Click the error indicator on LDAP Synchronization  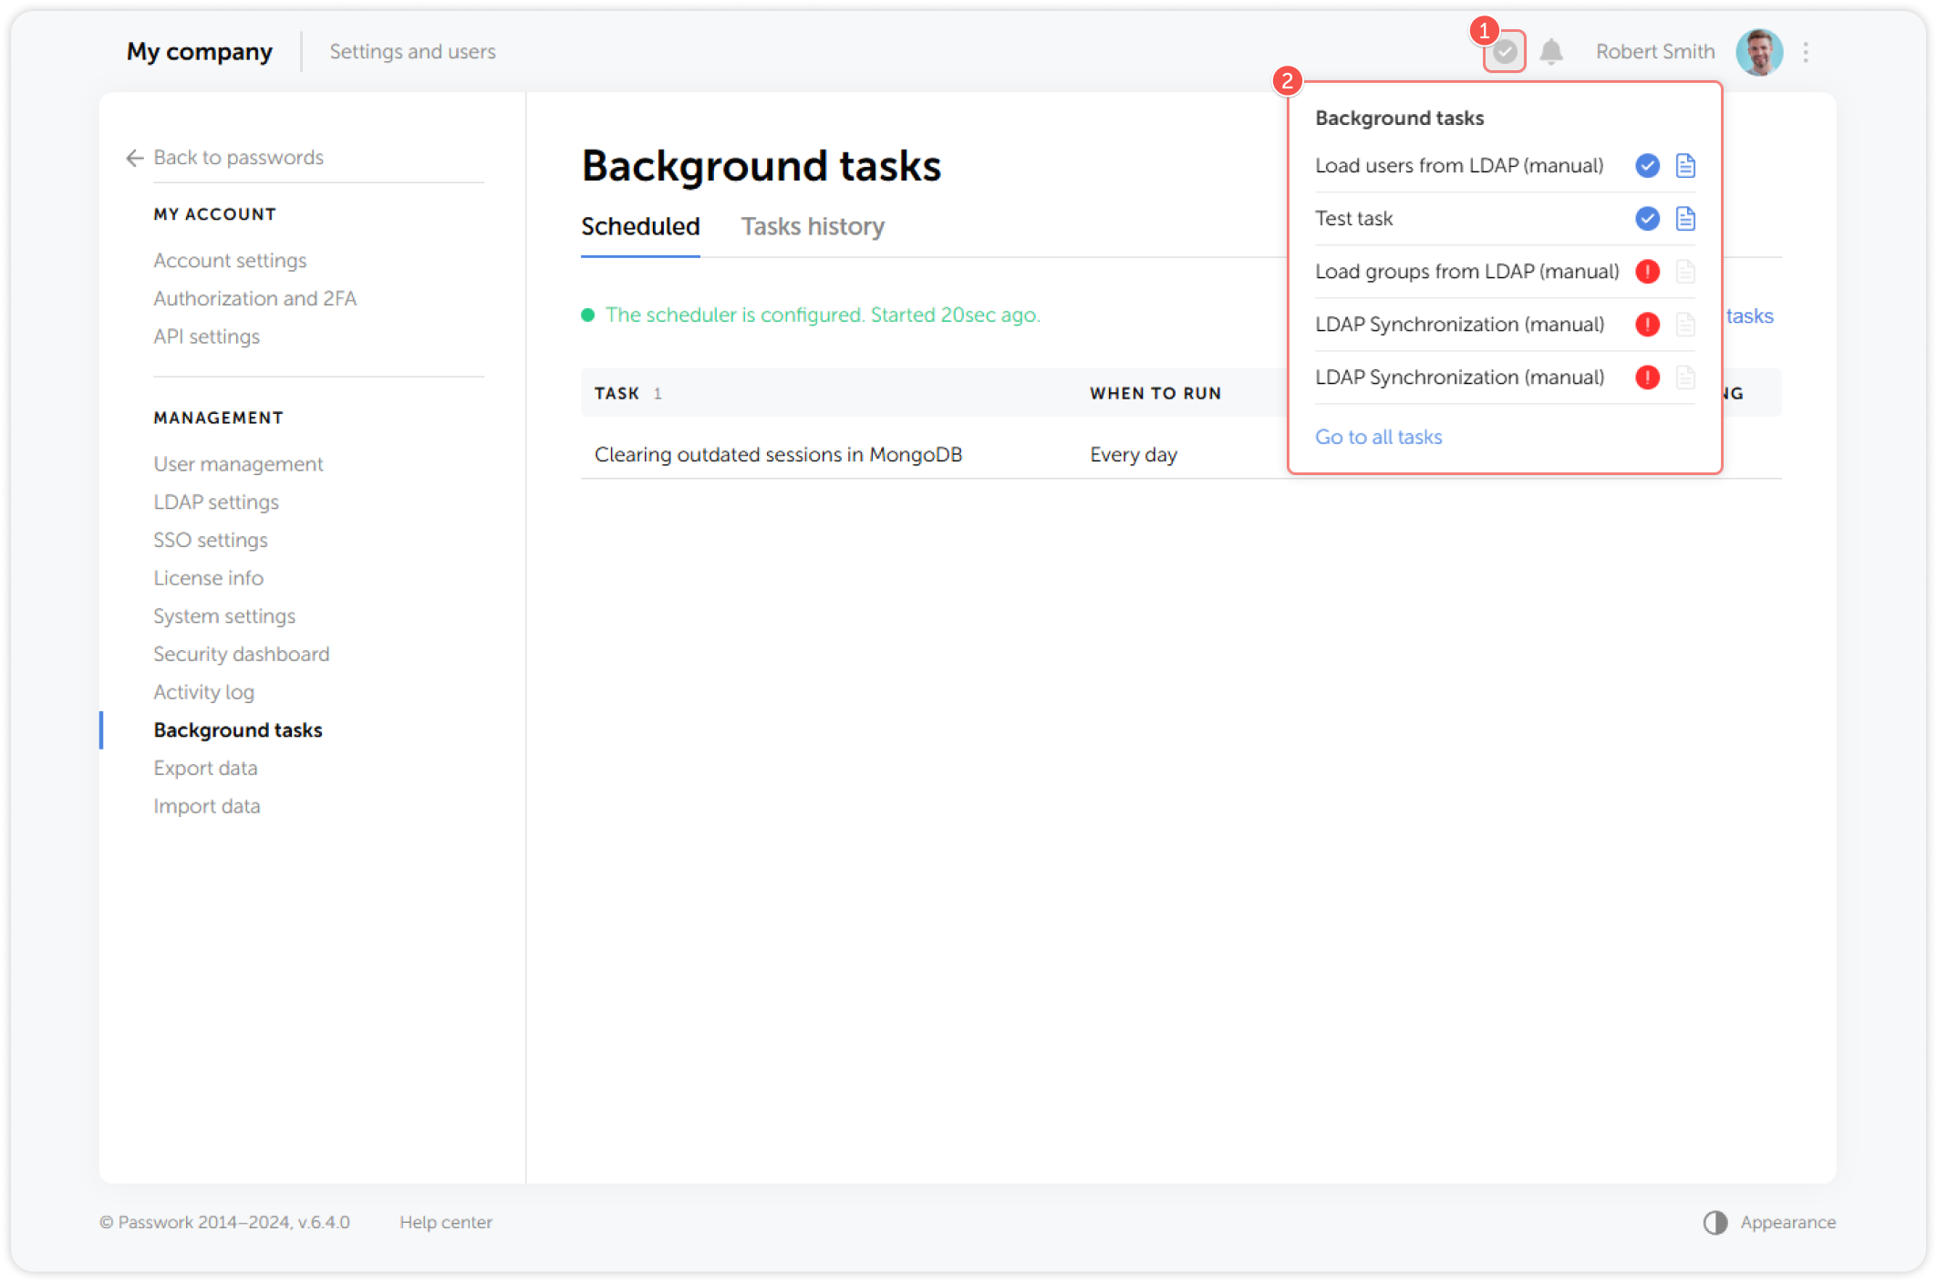coord(1648,325)
